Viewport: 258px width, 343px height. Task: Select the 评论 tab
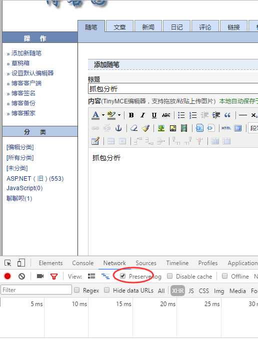click(x=205, y=26)
